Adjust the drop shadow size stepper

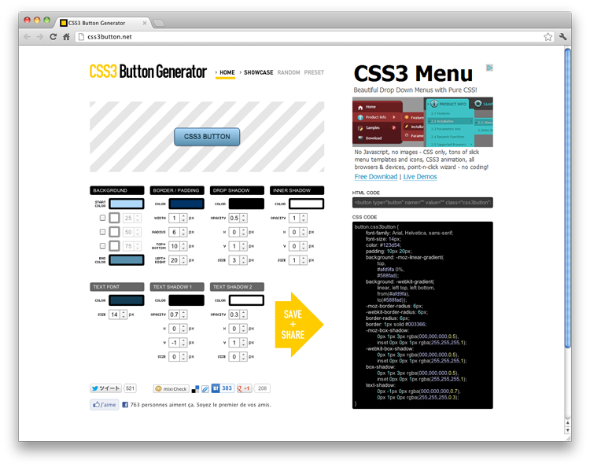244,260
